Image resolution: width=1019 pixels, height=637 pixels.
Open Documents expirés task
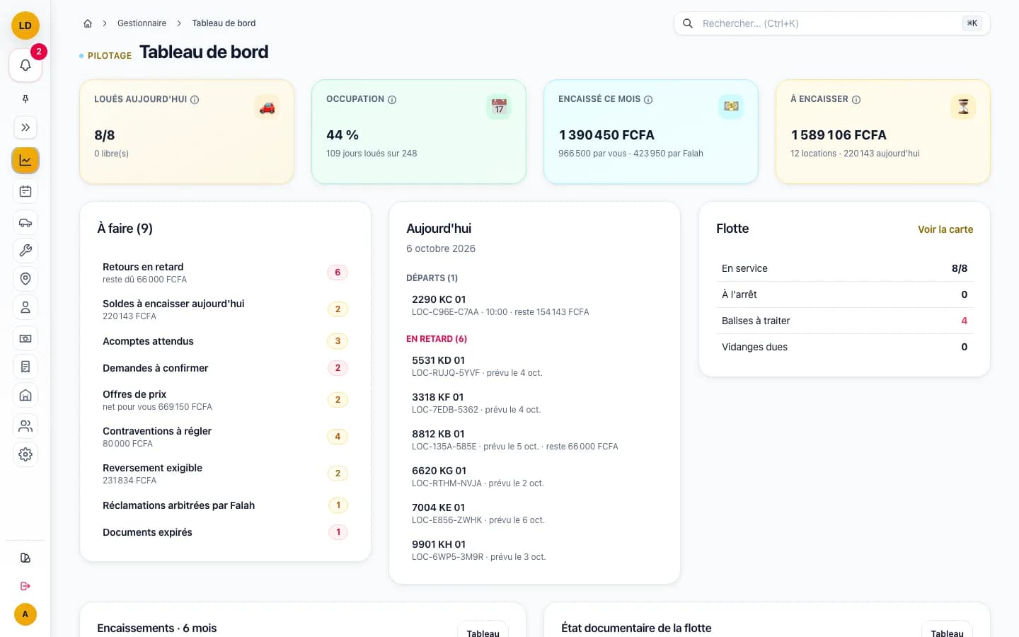pos(225,532)
